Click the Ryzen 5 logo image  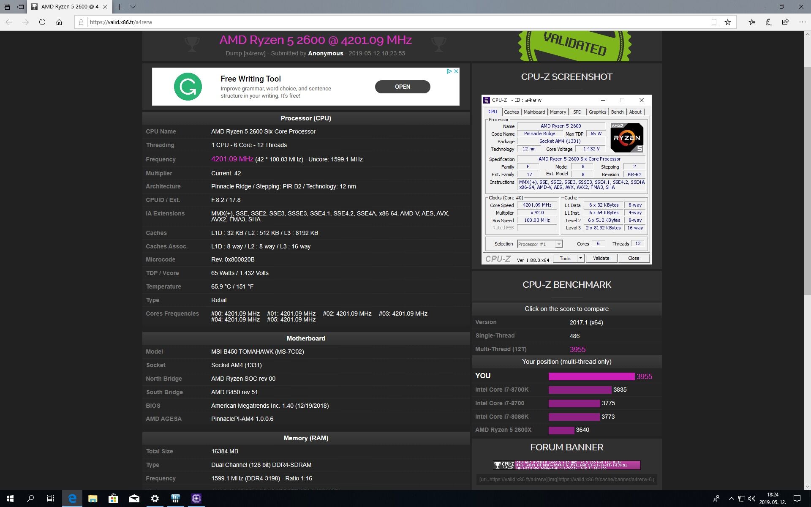pos(627,137)
